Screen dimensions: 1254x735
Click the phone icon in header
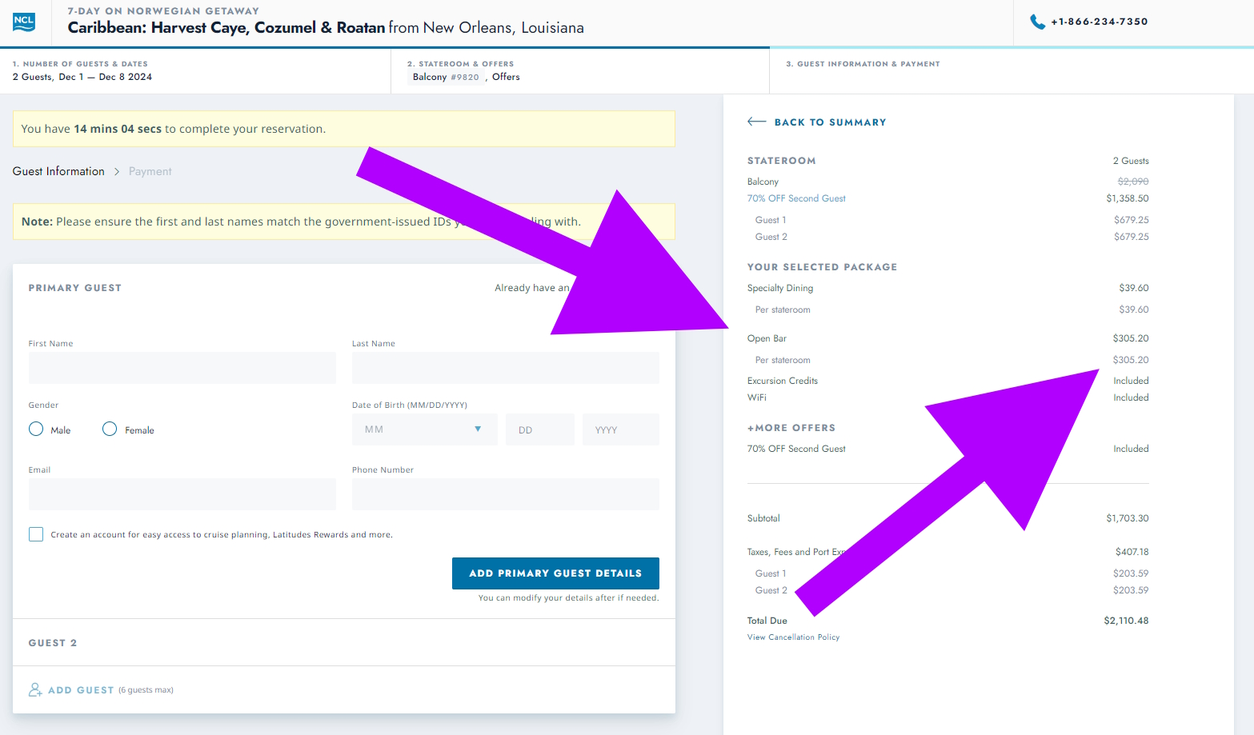coord(1037,22)
